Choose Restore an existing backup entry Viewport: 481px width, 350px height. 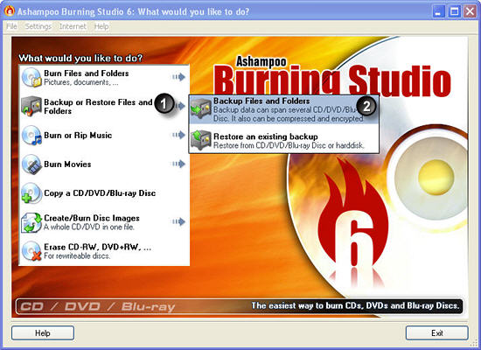coord(283,141)
